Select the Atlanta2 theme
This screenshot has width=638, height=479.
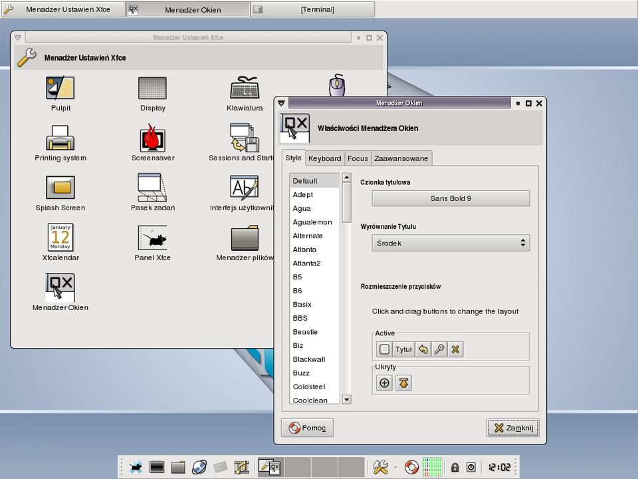(x=314, y=263)
